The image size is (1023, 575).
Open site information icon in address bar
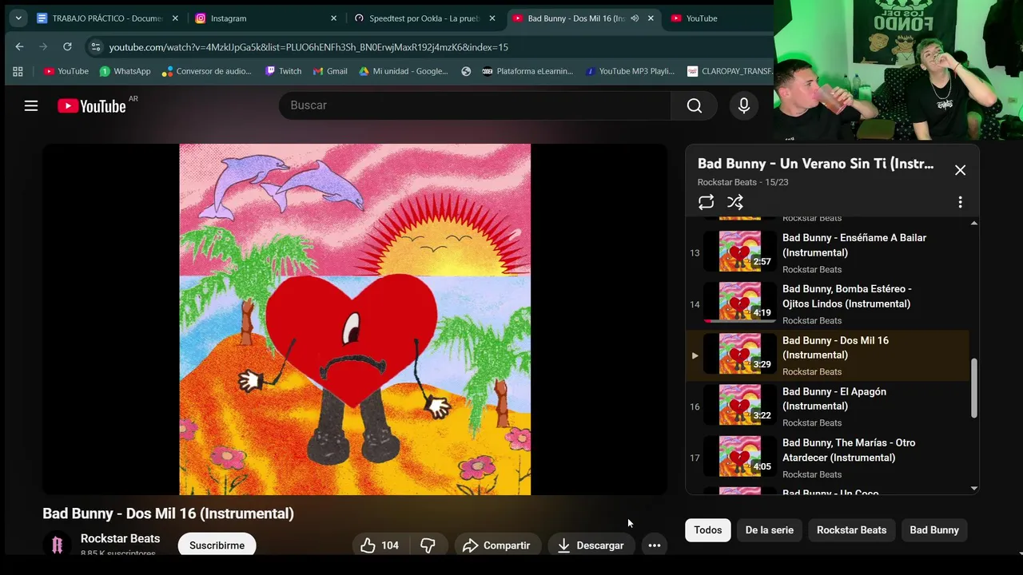coord(96,47)
